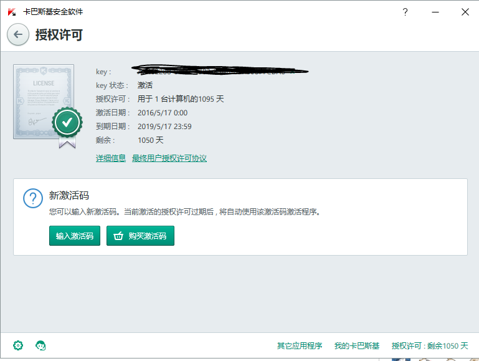Open 我的卡巴斯基 in the footer
Screen dimensions: 479x361
click(x=357, y=345)
